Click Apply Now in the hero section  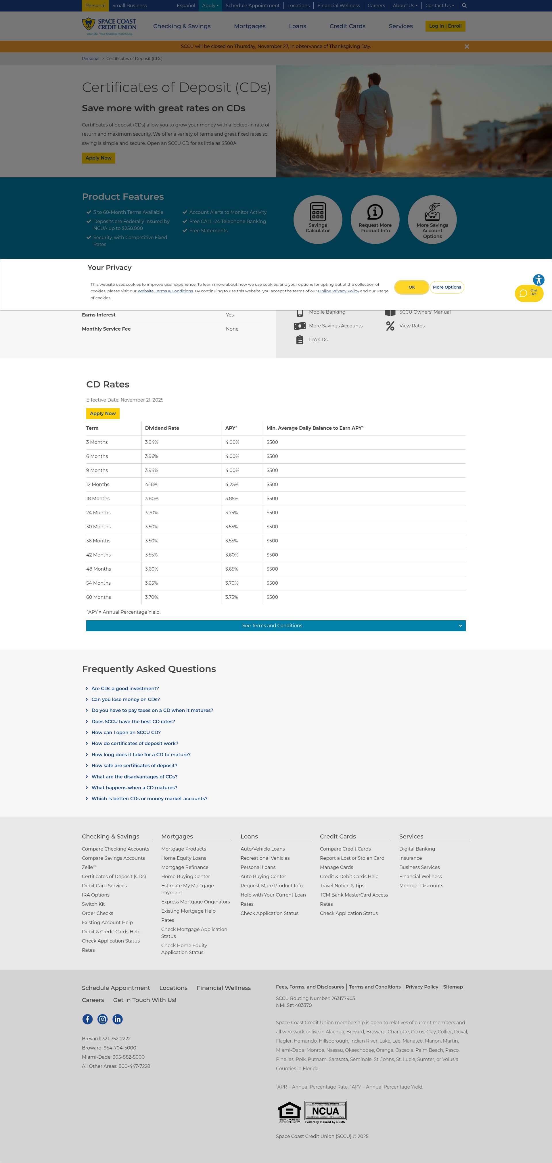pyautogui.click(x=99, y=158)
